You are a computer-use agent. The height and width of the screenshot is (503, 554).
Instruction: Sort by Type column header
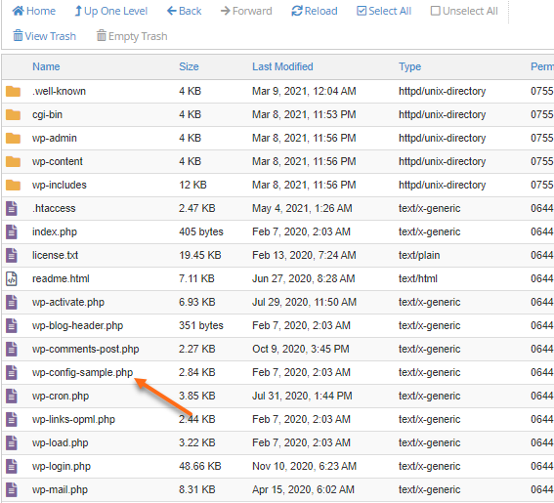(409, 66)
